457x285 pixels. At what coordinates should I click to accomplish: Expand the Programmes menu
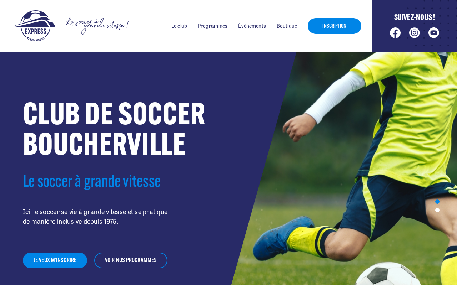tap(212, 26)
